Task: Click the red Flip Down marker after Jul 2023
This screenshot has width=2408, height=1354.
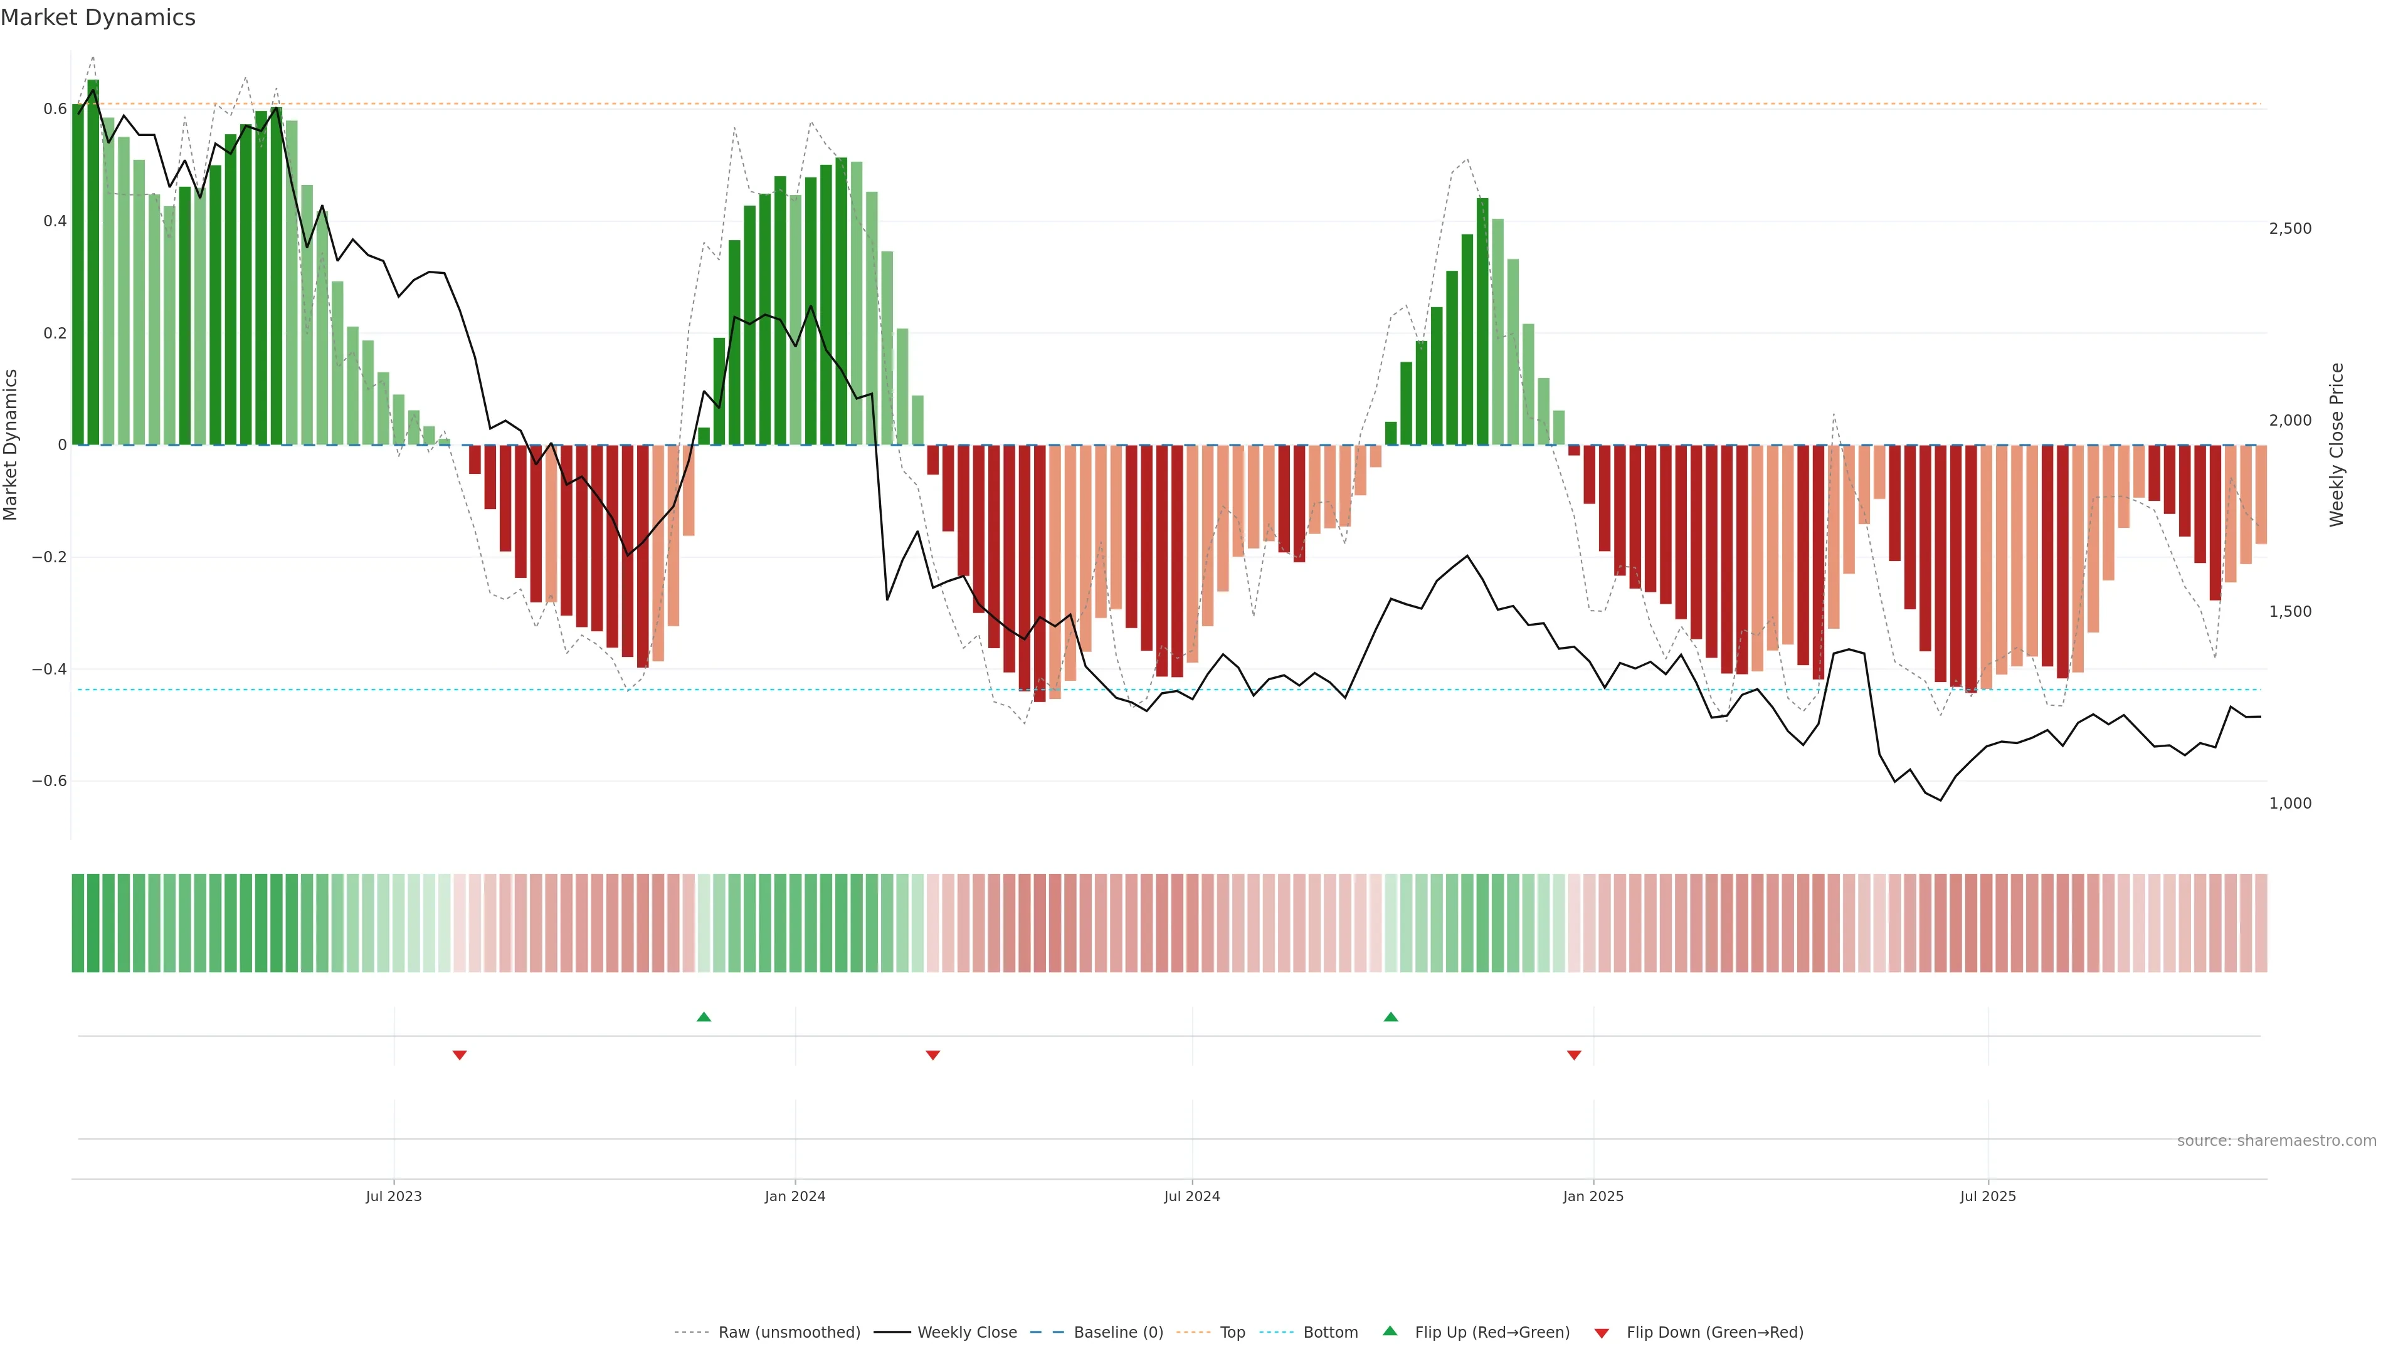Action: click(459, 1055)
